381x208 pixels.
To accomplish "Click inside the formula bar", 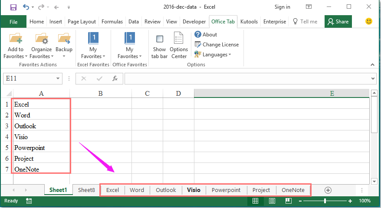I will [x=247, y=78].
